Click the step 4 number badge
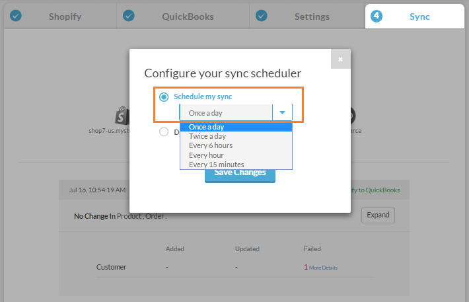 (377, 16)
